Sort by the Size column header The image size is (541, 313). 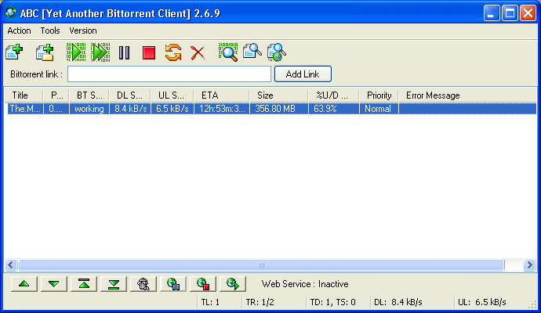tap(278, 95)
